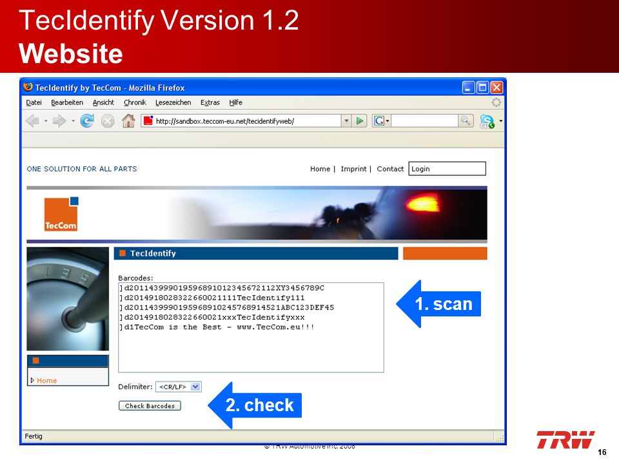Open the back history dropdown arrow
The height and width of the screenshot is (464, 619).
(46, 121)
